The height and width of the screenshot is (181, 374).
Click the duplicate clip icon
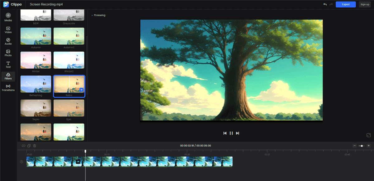29,146
